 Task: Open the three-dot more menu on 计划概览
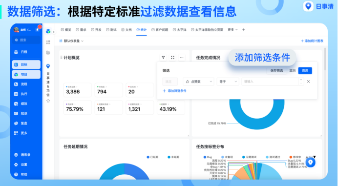click(182, 58)
